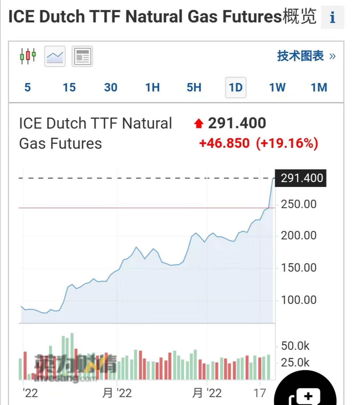The image size is (352, 405).
Task: Click the peak point of price line
Action: coord(273,179)
